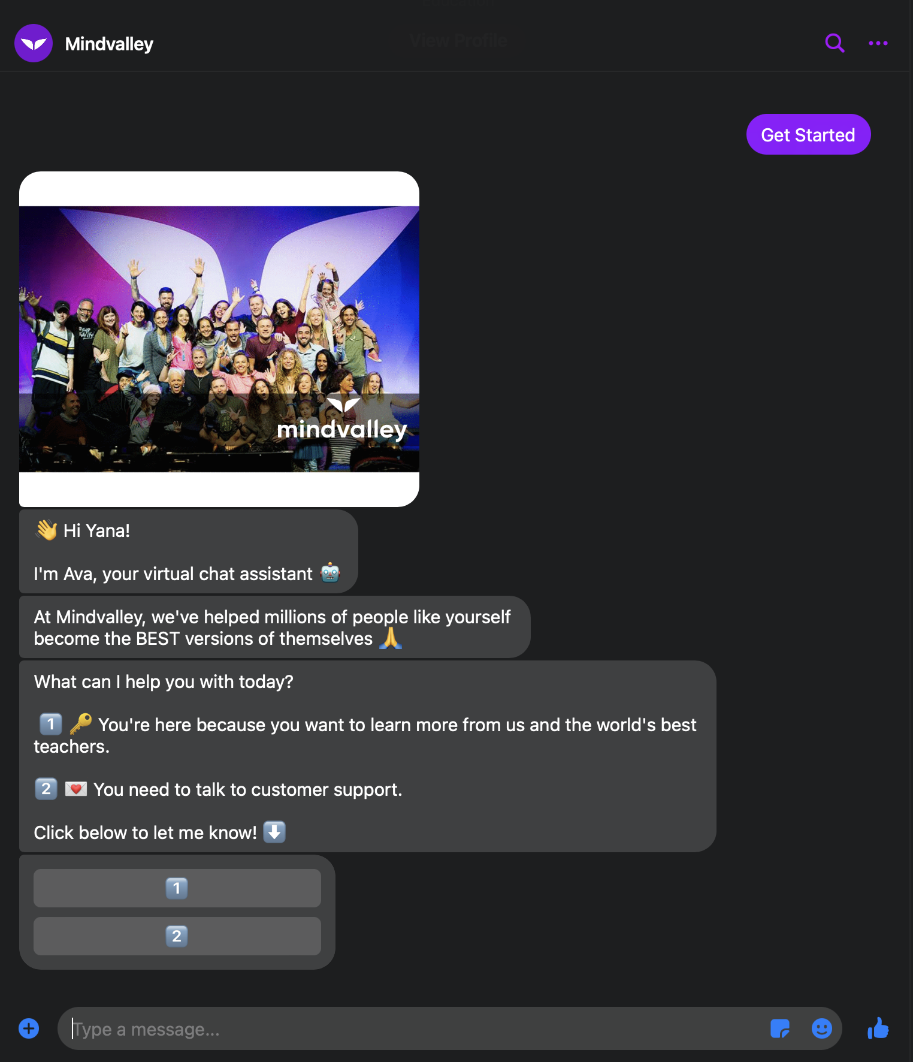
Task: Click the Mindvalley name in header
Action: pos(109,44)
